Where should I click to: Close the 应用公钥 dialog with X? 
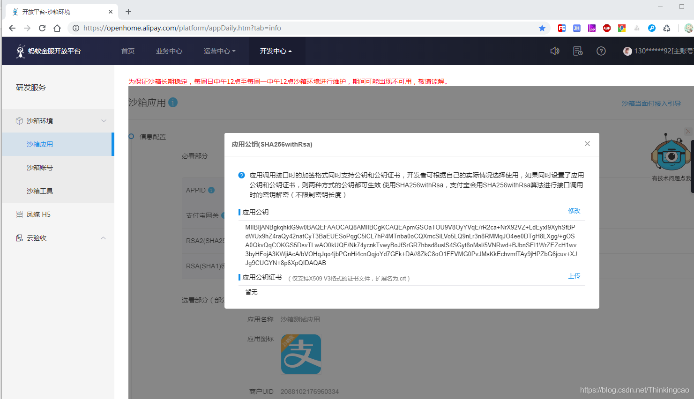click(x=587, y=144)
